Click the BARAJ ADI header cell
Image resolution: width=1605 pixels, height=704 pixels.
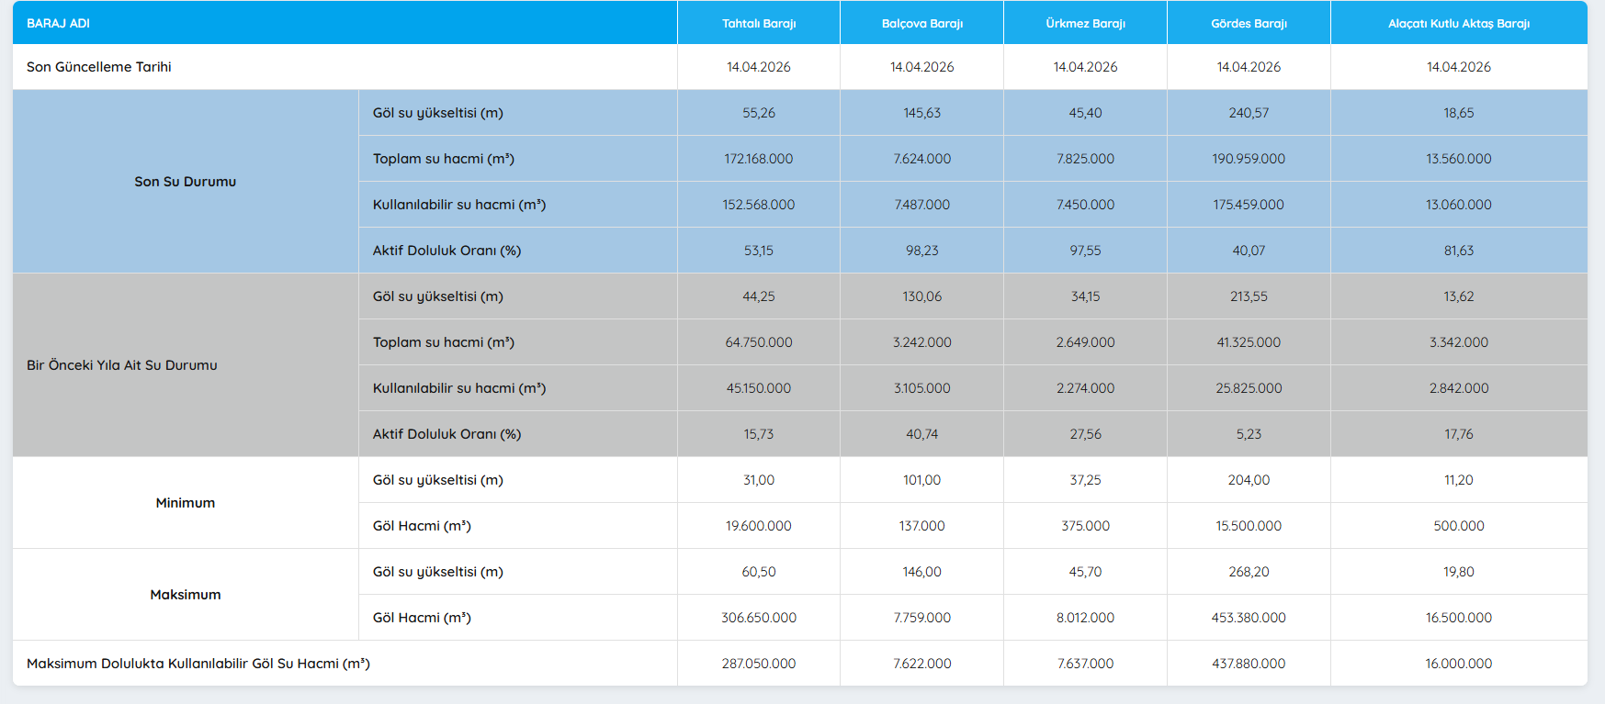click(59, 23)
